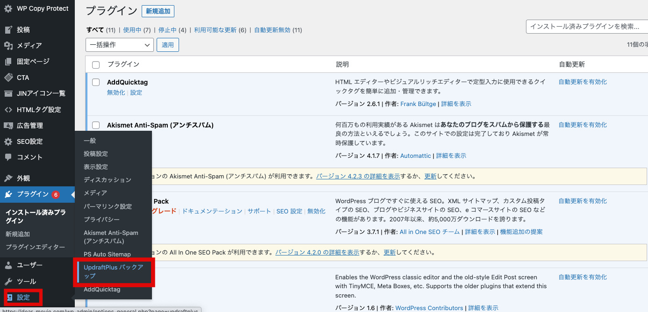This screenshot has width=648, height=312.
Task: Open WordPress Contributors author link
Action: [429, 308]
